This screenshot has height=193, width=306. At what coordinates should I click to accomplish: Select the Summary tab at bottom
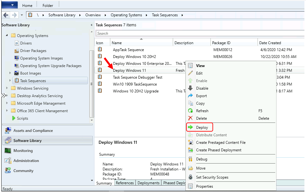click(x=104, y=183)
